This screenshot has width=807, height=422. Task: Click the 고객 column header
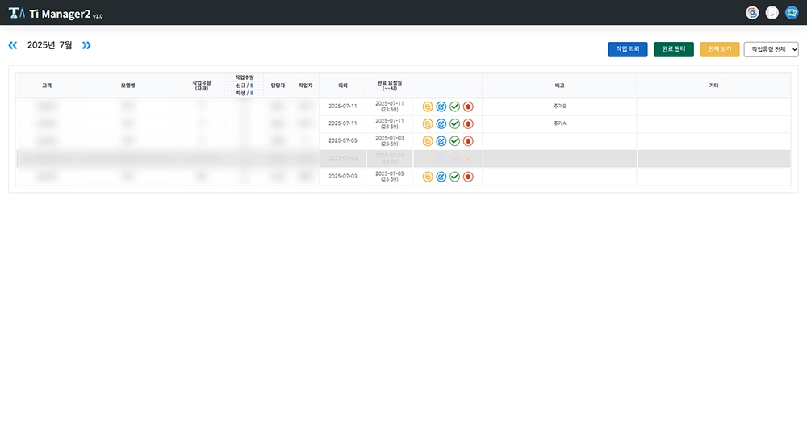(47, 86)
